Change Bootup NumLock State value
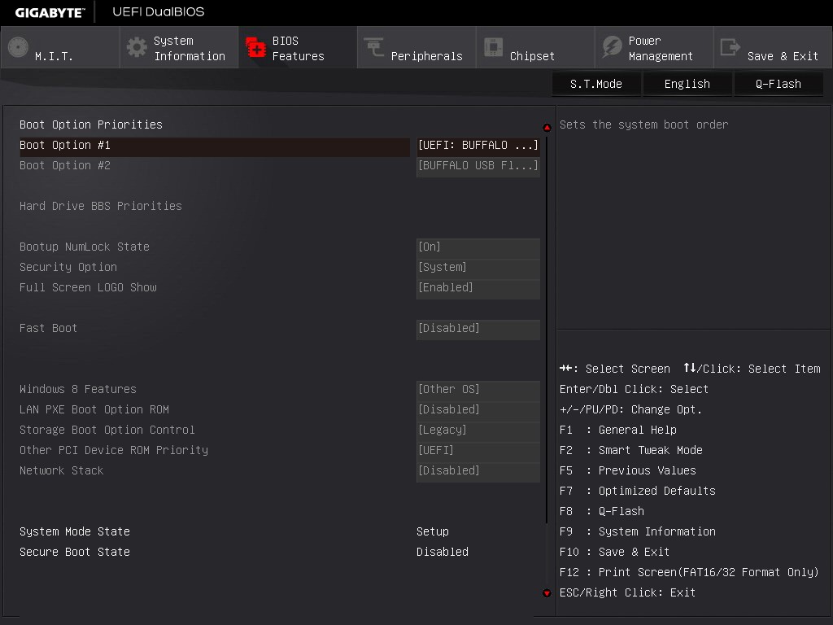Viewport: 833px width, 625px height. (x=478, y=247)
